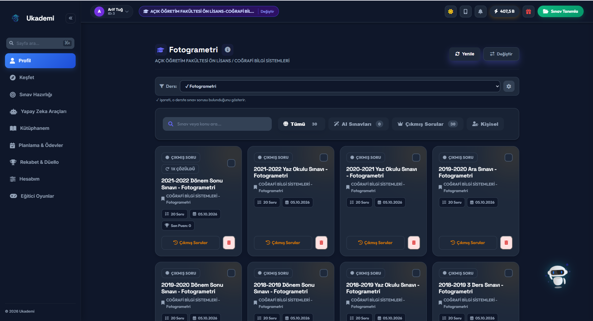The width and height of the screenshot is (593, 321).
Task: Open Çıkmış Sorular on 2019-2020 Ara Sınavı card
Action: (x=468, y=243)
